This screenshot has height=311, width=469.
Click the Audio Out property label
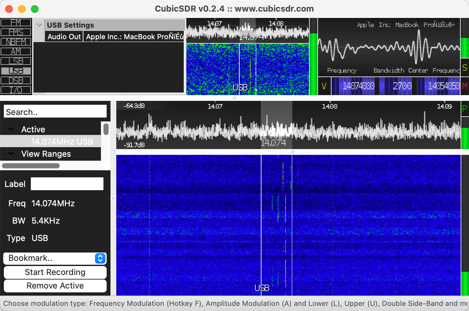64,37
